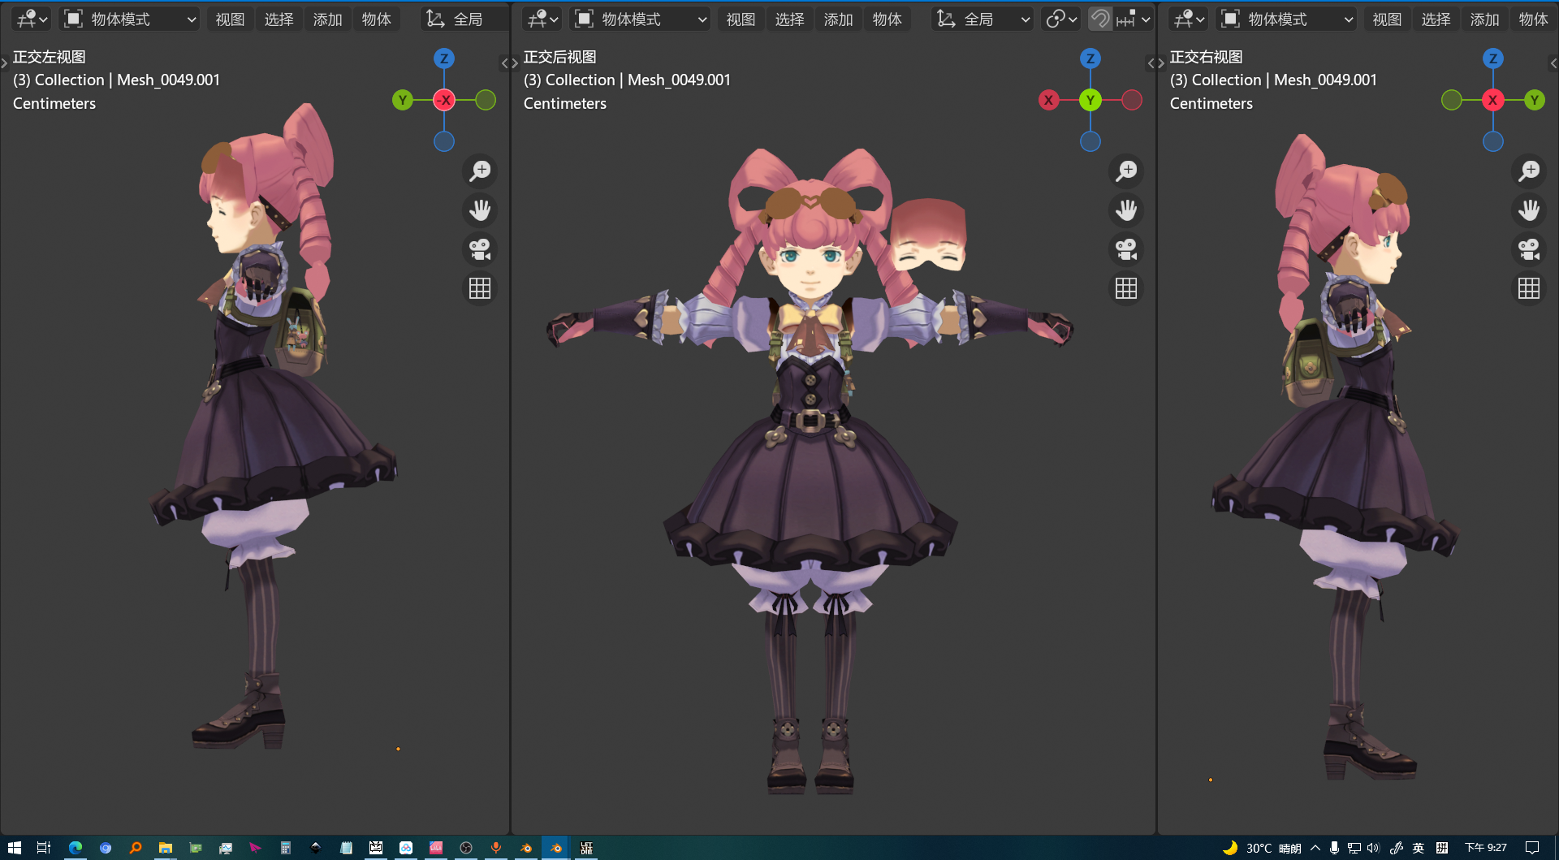Image resolution: width=1559 pixels, height=860 pixels.
Task: Click red X axis on right viewport gizmo
Action: tap(1493, 100)
